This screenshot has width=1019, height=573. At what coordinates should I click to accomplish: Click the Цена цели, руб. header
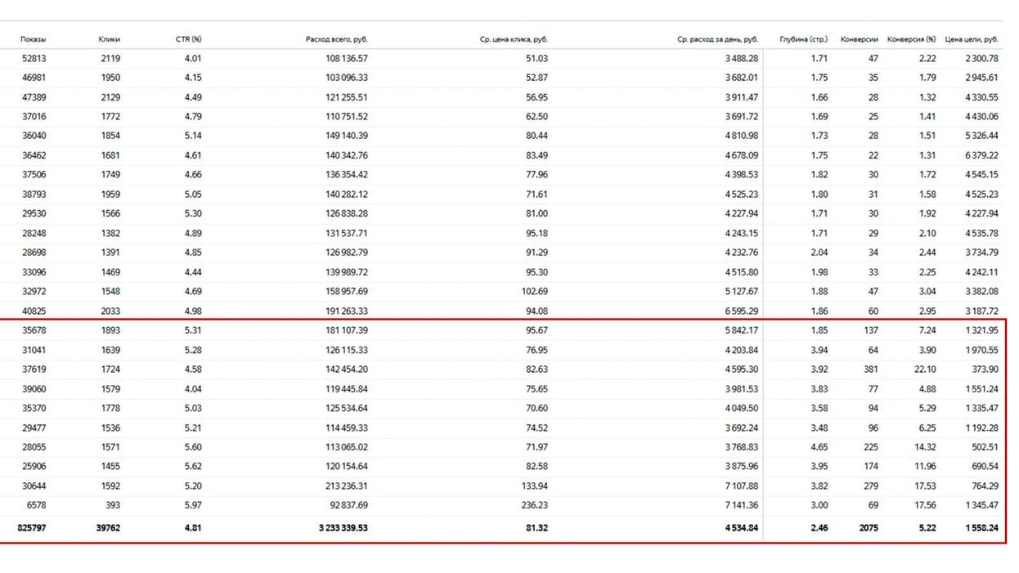click(971, 39)
